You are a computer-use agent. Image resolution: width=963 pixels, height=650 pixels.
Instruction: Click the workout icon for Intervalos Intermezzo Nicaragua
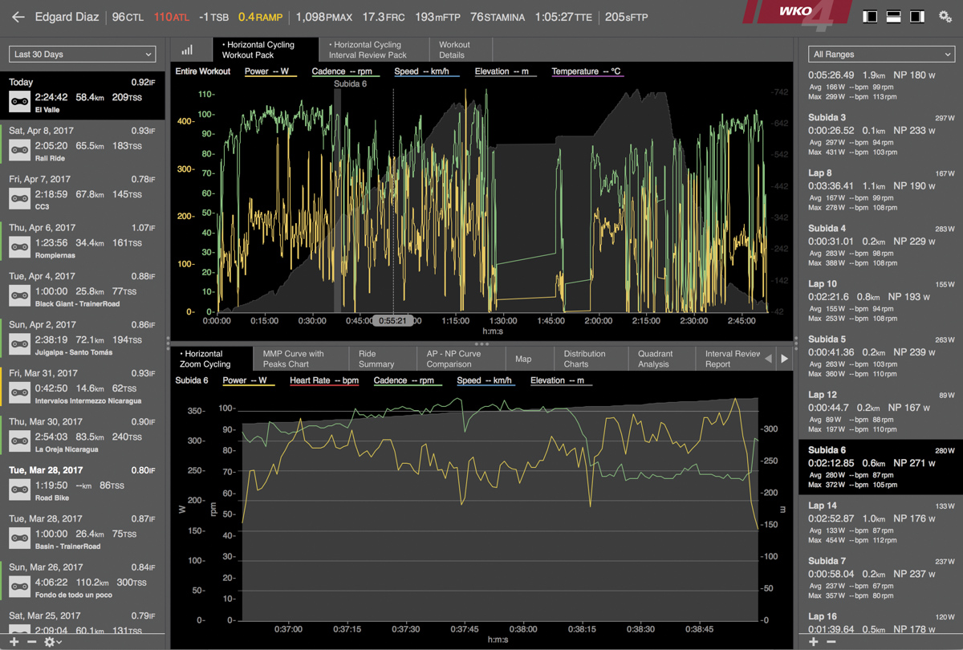tap(19, 392)
